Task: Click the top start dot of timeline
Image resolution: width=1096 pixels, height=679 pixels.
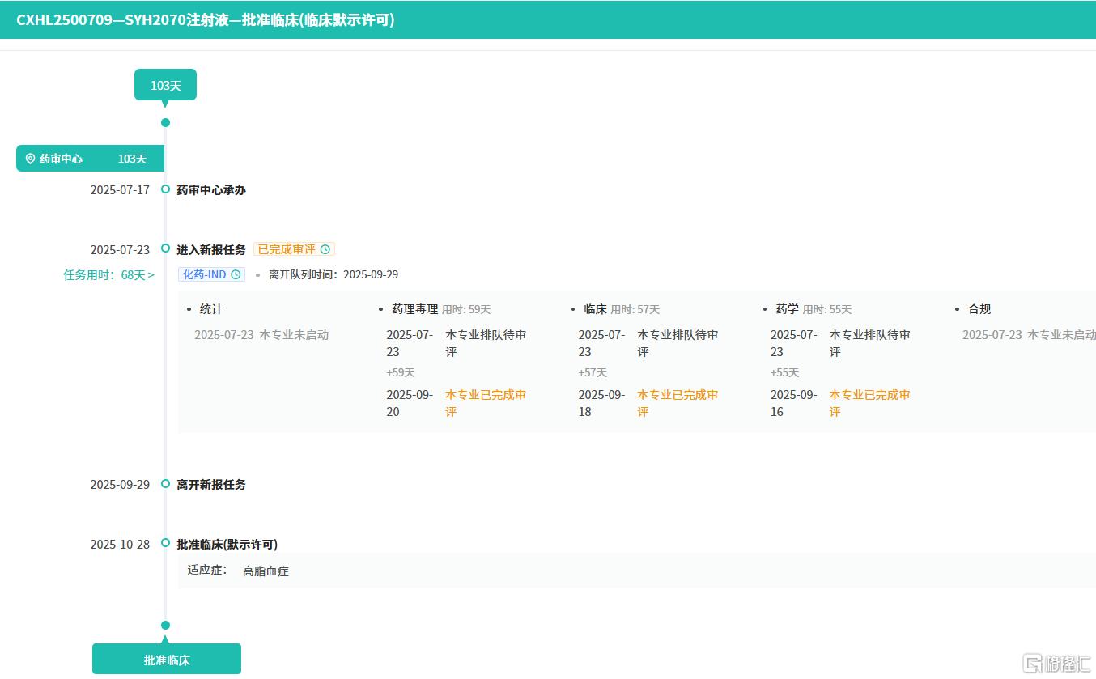Action: click(x=165, y=123)
